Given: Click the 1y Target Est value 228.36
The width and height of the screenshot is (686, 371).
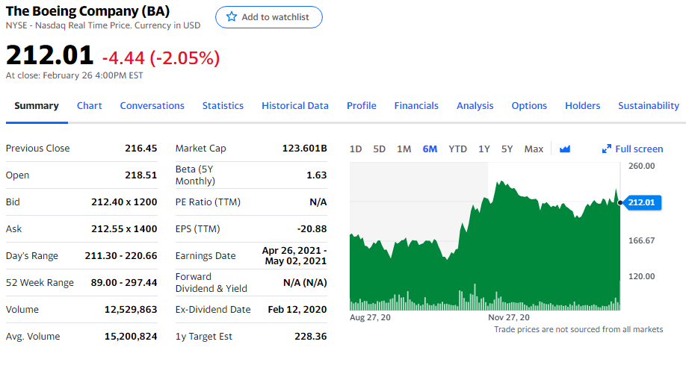Looking at the screenshot, I should [310, 337].
